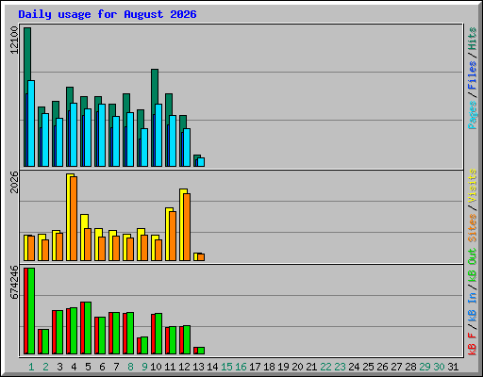Screen dimensions: 483x377
Task: Click the 674246 kB axis label
Action: [14, 282]
